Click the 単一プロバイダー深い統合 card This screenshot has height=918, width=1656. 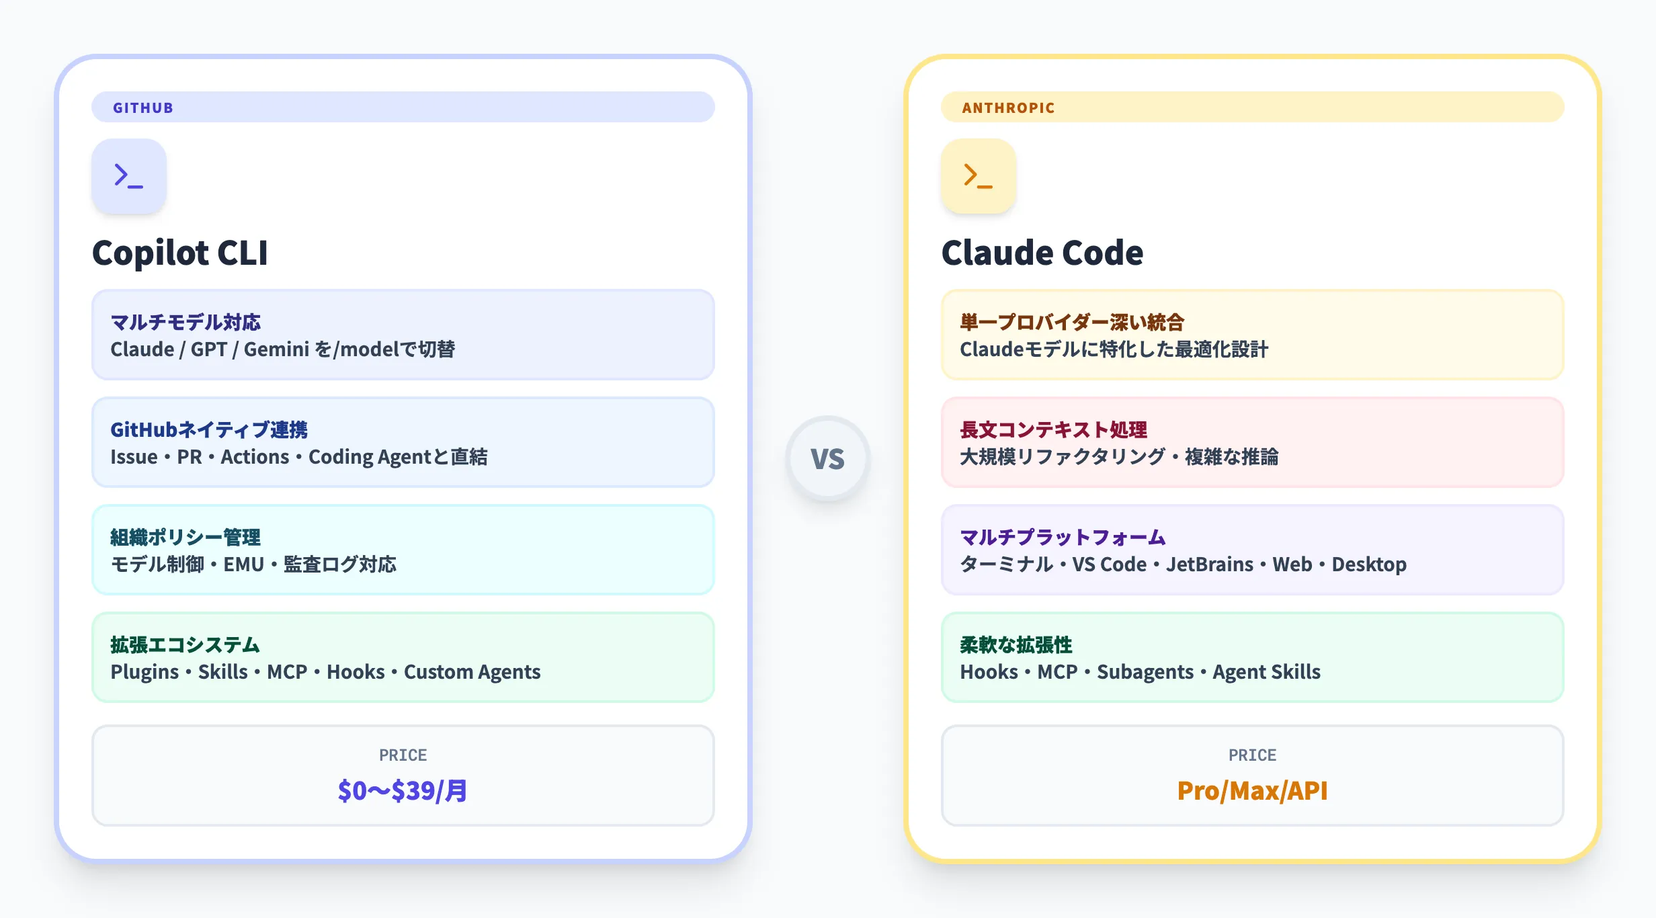point(1253,335)
